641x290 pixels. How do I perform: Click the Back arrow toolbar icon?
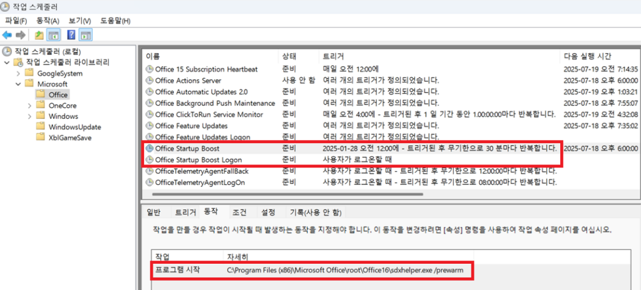7,35
